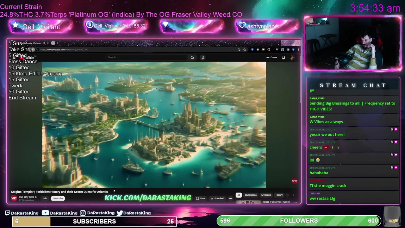Click the 'Floss Dance' goal text
Image resolution: width=405 pixels, height=228 pixels.
tap(23, 61)
